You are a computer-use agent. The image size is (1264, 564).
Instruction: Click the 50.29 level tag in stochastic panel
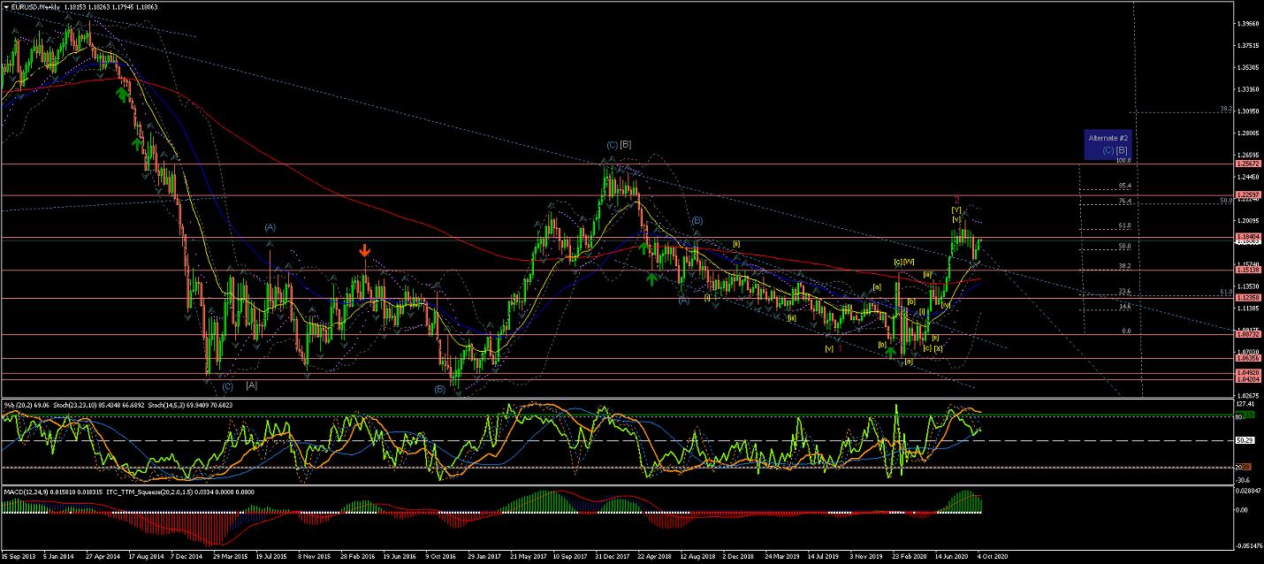tap(1245, 440)
